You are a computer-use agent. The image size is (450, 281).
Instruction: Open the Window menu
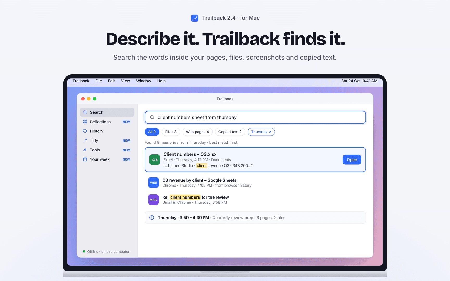[x=143, y=81]
